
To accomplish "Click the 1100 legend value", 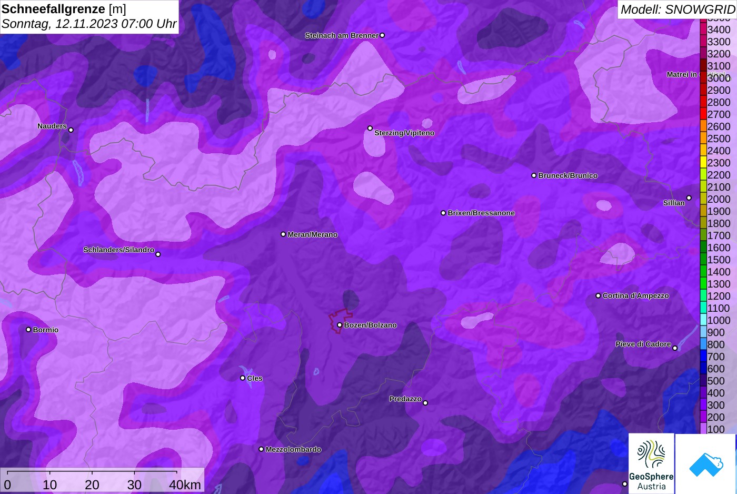I will [719, 308].
